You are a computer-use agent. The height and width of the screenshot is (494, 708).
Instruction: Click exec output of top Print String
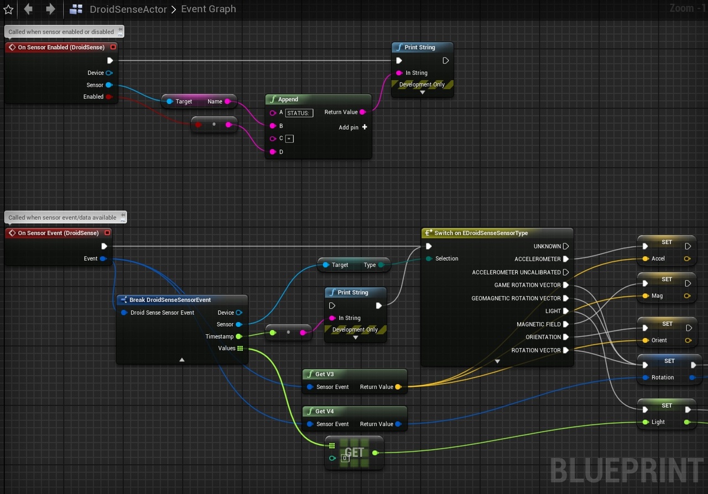(446, 61)
